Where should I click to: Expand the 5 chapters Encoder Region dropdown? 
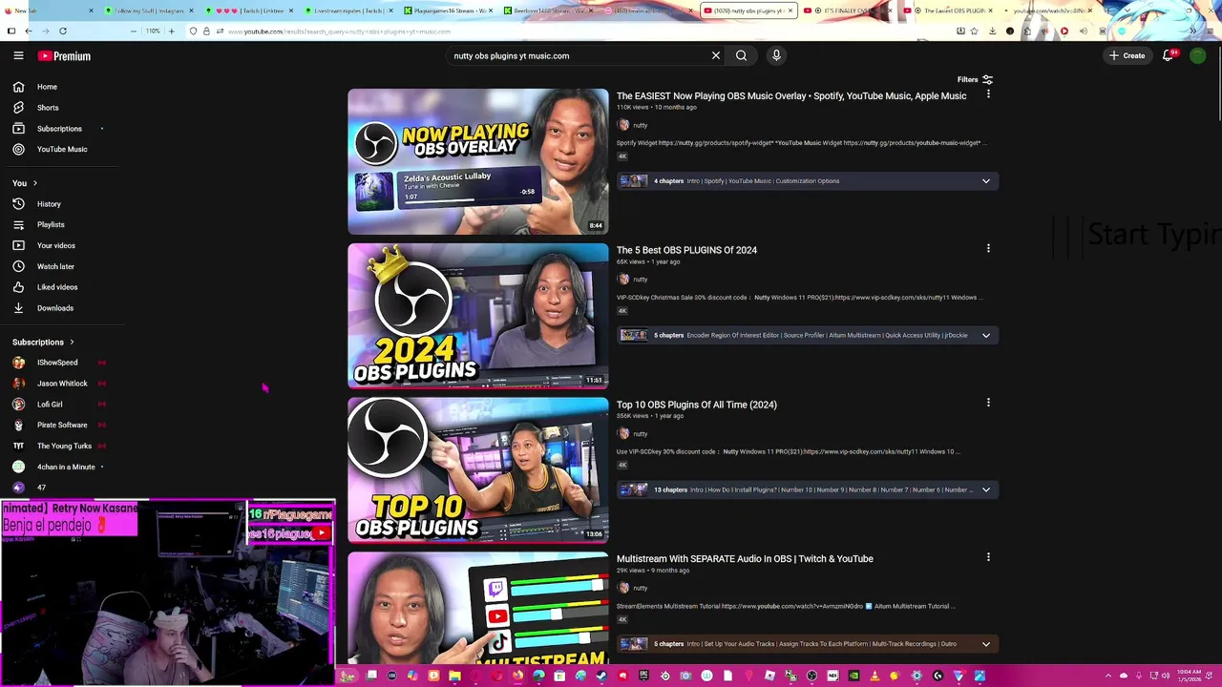click(x=986, y=336)
